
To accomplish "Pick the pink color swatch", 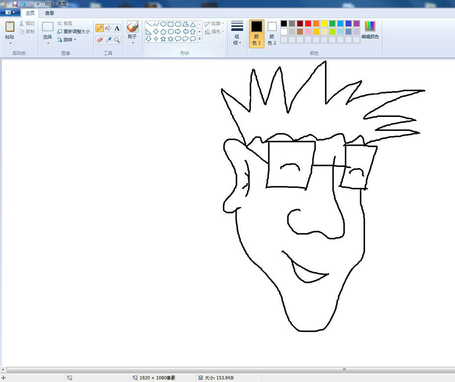I will pos(308,32).
